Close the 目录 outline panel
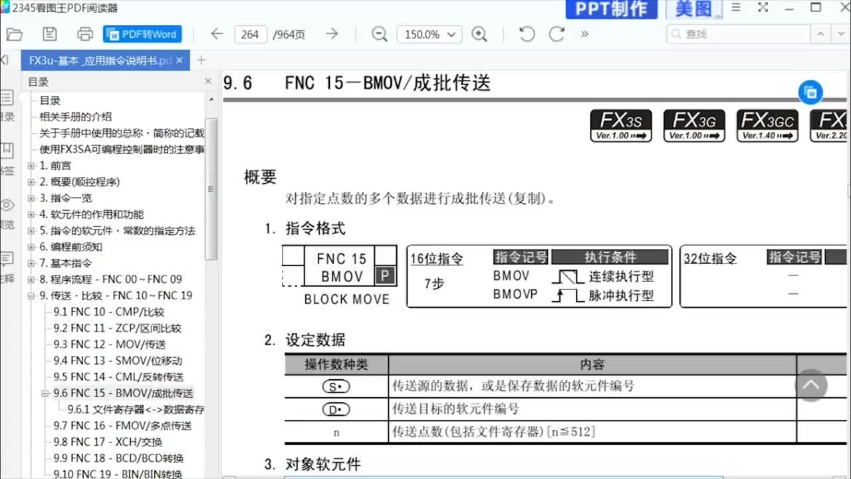This screenshot has width=851, height=479. point(207,81)
